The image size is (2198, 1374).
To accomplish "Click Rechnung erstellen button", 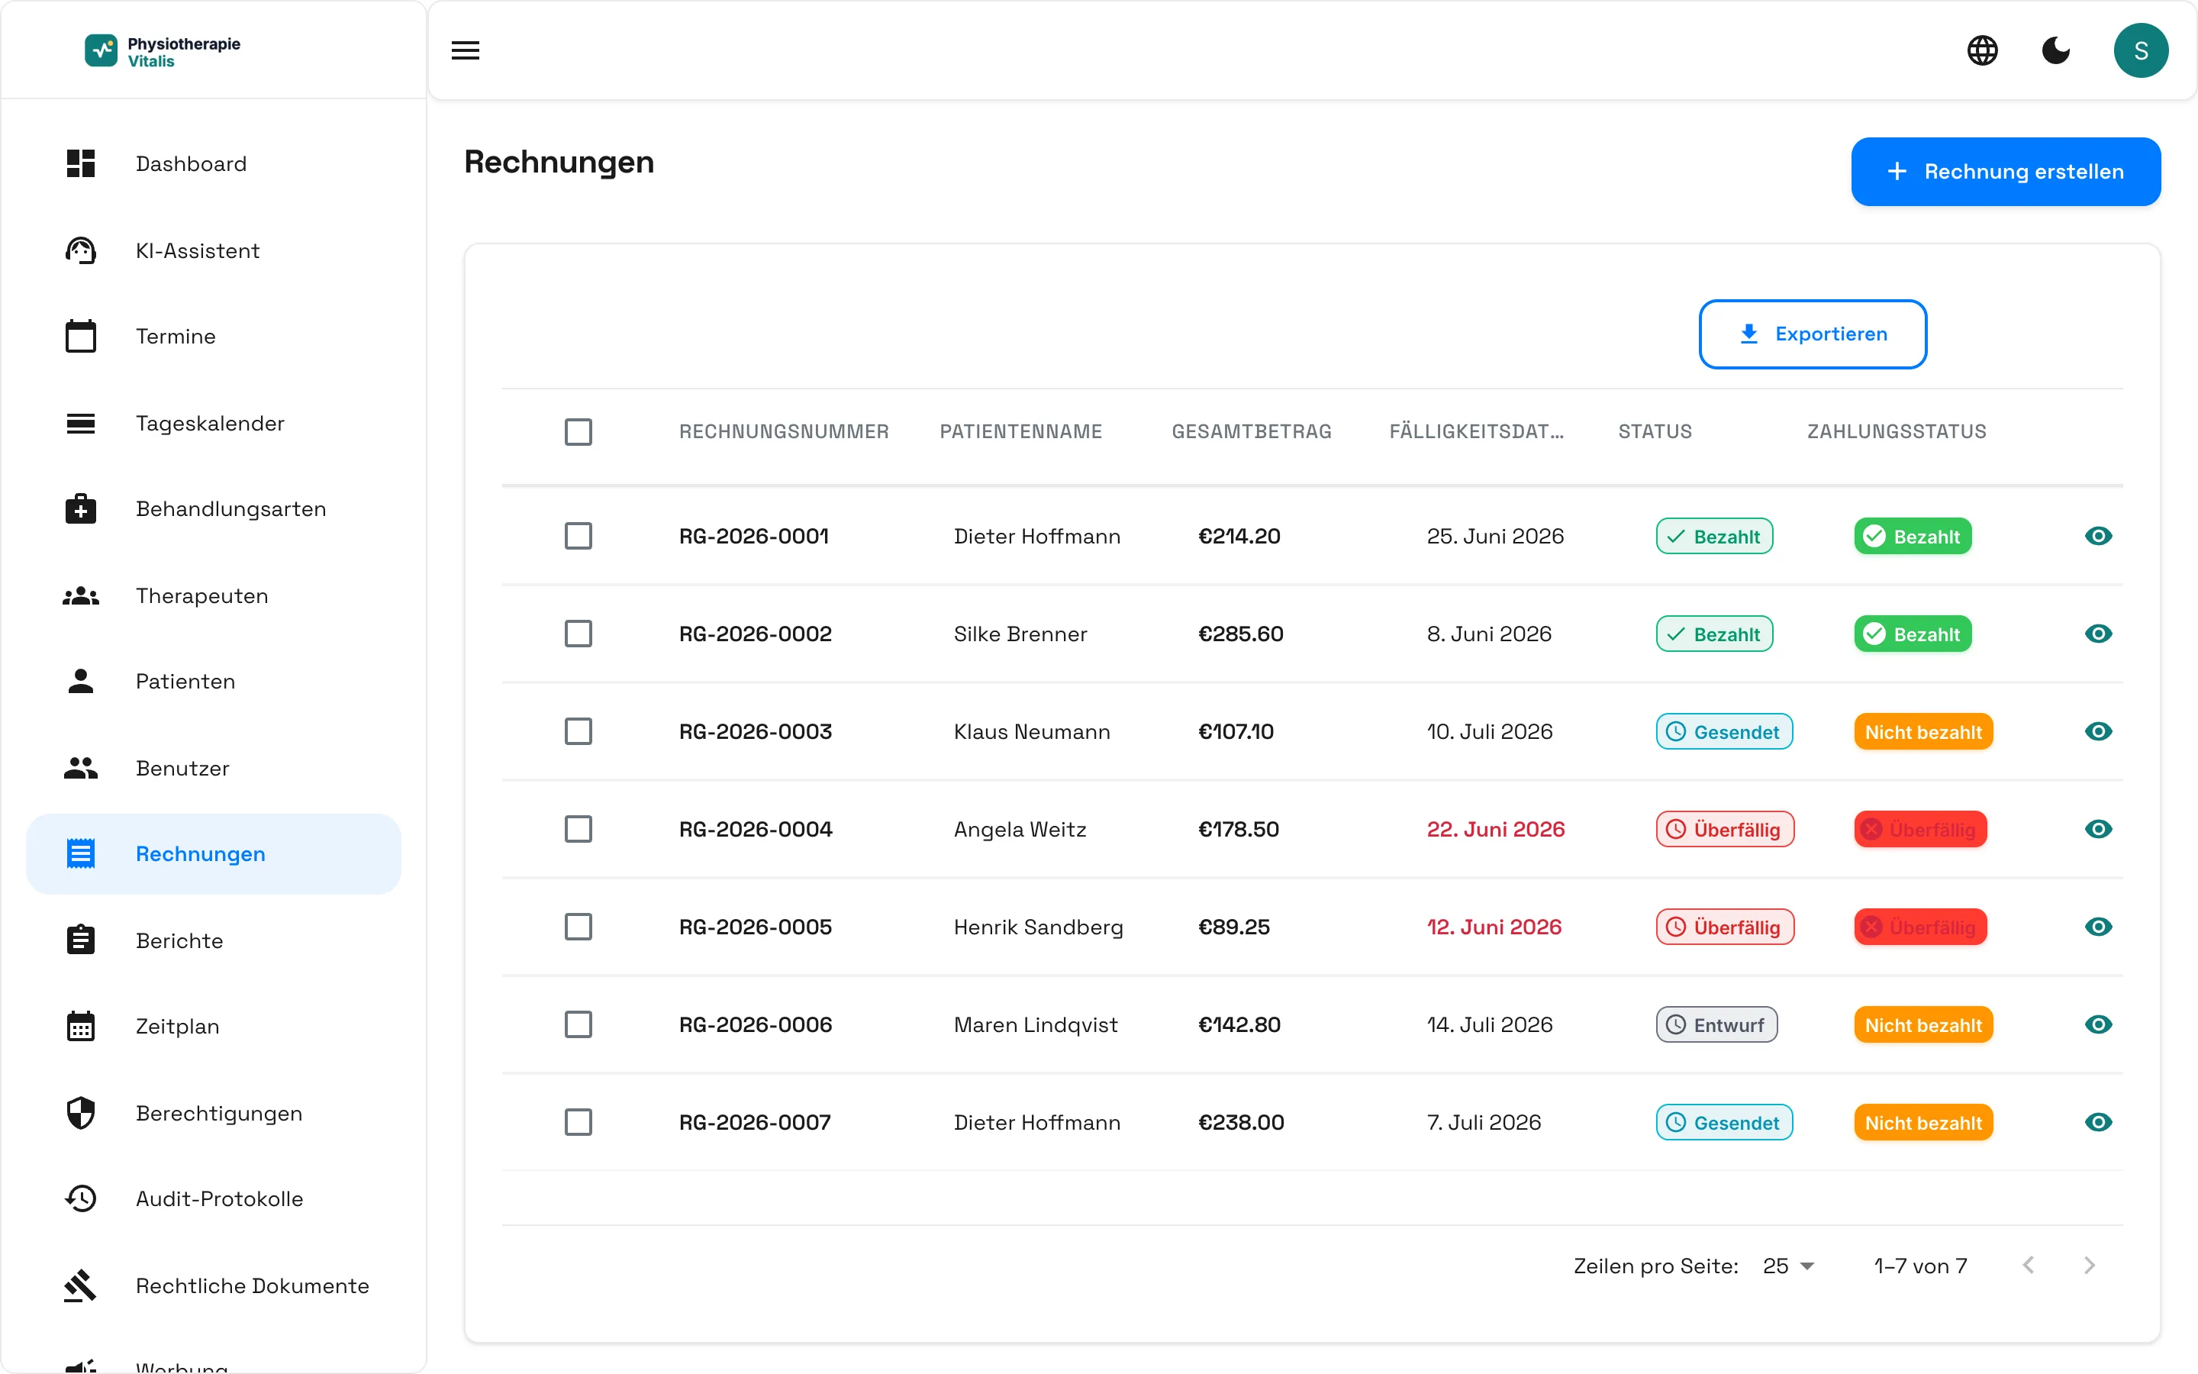I will 2006,172.
